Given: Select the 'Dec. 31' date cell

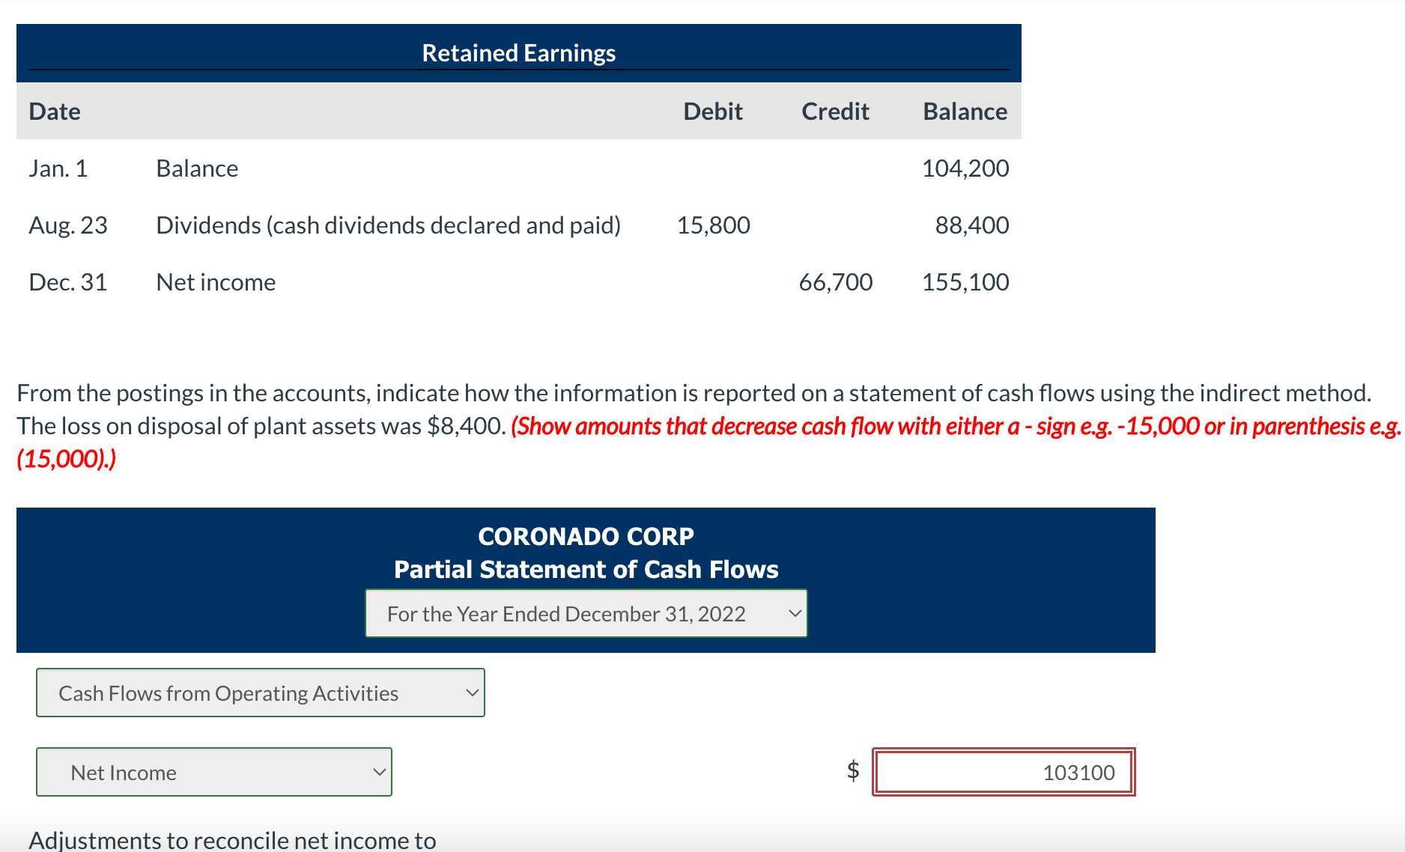Looking at the screenshot, I should (x=68, y=282).
